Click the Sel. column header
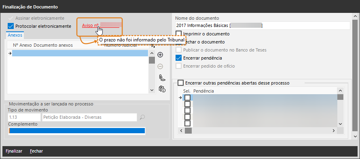Image resolution: width=360 pixels, height=159 pixels. tap(187, 91)
